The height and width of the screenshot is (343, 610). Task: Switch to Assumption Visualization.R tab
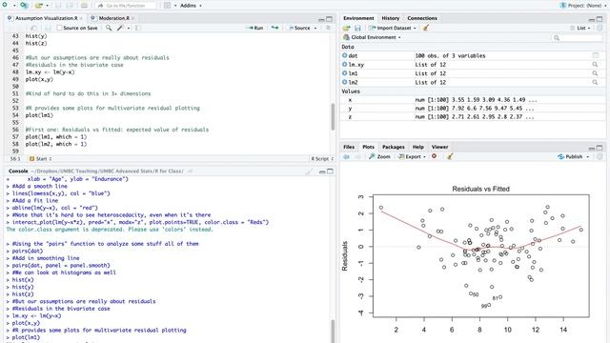[47, 18]
